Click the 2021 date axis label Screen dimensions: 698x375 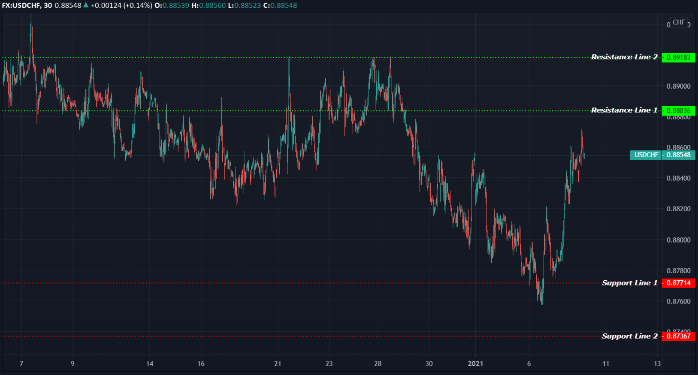(475, 364)
